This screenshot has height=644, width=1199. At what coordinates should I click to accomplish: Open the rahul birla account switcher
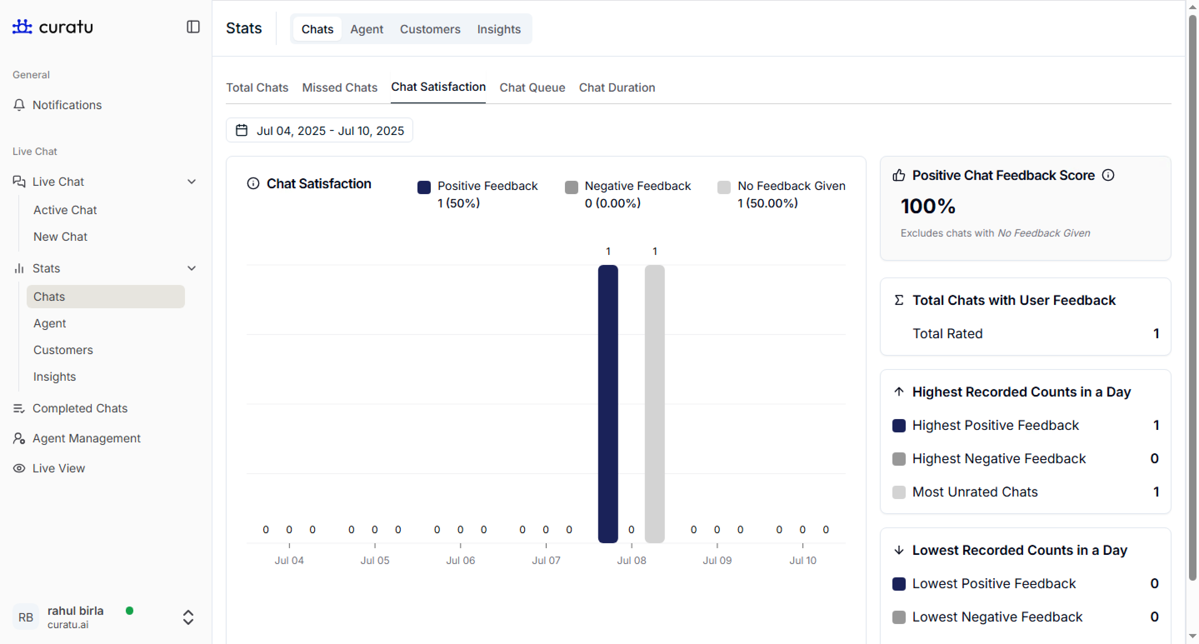(x=188, y=617)
